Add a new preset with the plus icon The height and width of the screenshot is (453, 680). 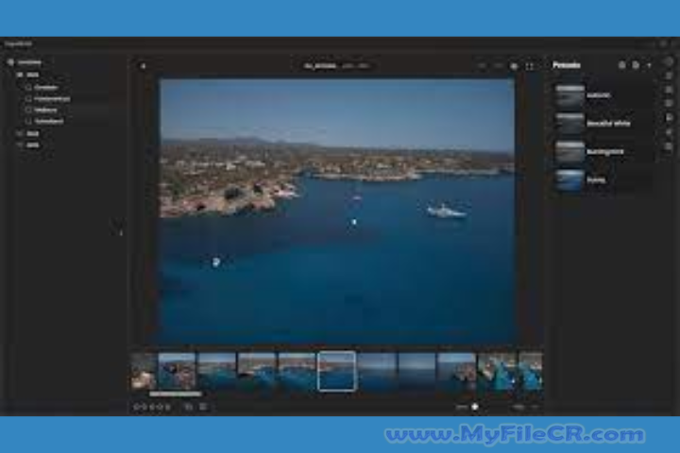[649, 65]
